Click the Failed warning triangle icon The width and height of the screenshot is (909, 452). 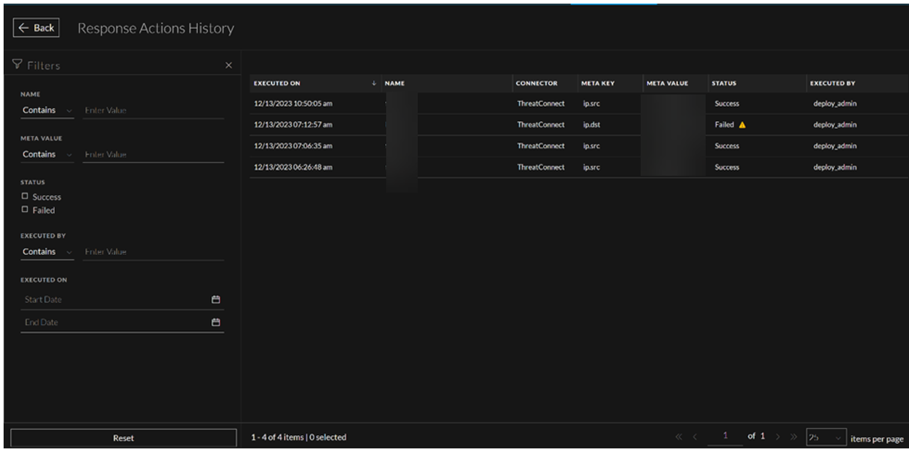(743, 125)
